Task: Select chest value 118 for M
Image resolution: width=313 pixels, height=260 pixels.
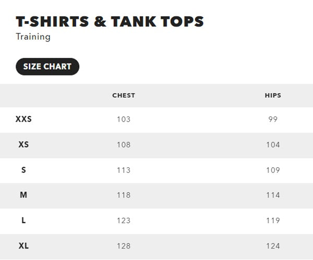Action: tap(124, 195)
